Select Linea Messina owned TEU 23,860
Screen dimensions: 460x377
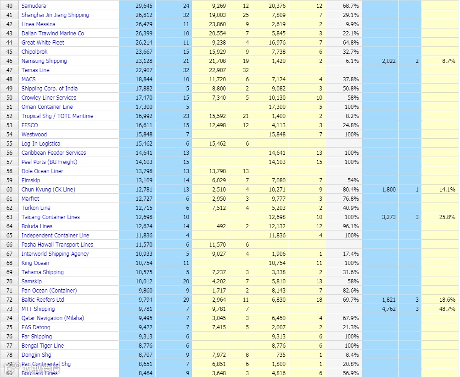point(218,24)
